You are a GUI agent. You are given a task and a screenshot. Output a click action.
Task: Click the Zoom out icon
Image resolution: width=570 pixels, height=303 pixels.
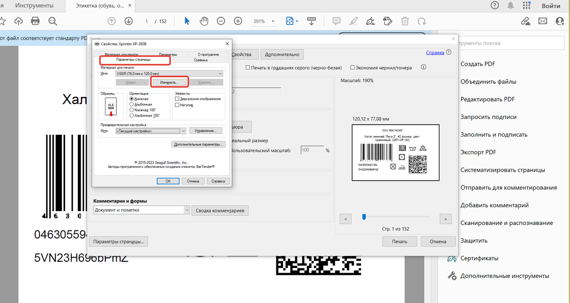(x=220, y=20)
